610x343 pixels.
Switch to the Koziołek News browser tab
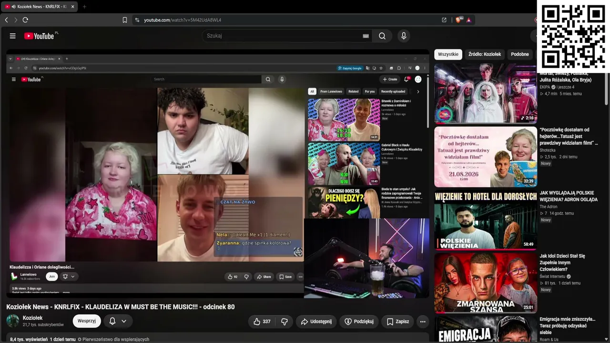[41, 7]
